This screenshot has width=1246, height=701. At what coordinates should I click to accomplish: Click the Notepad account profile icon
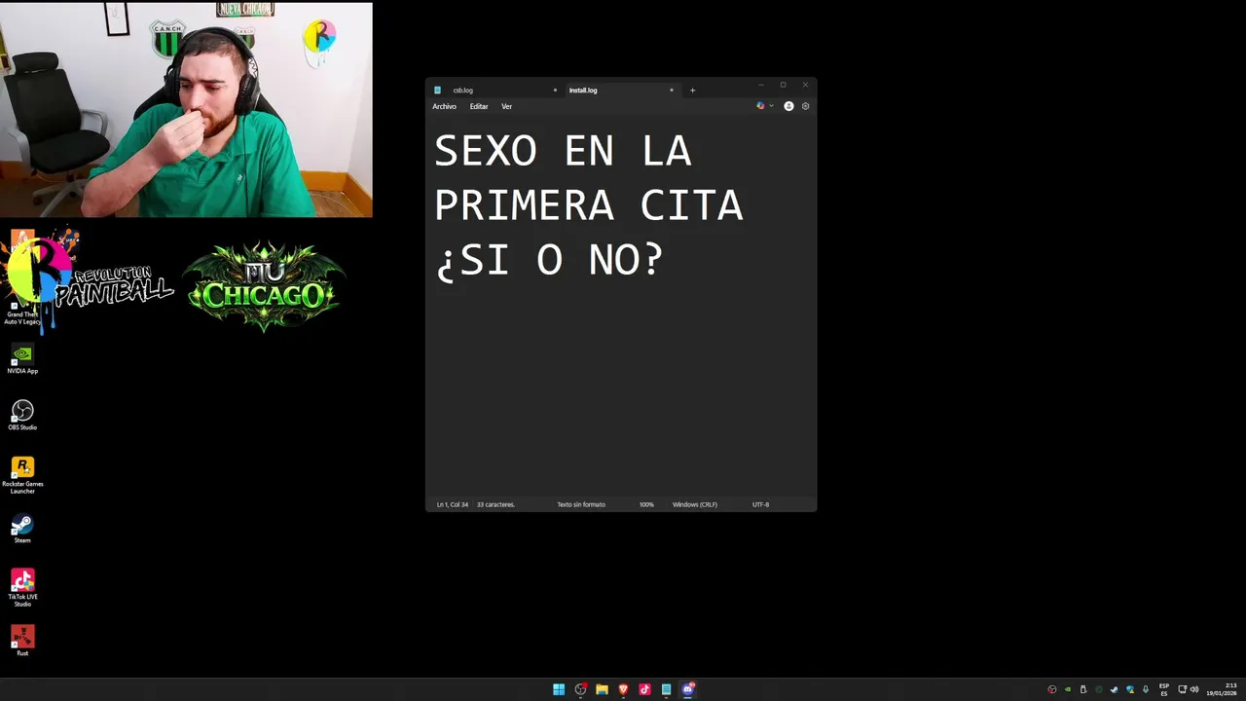click(788, 106)
